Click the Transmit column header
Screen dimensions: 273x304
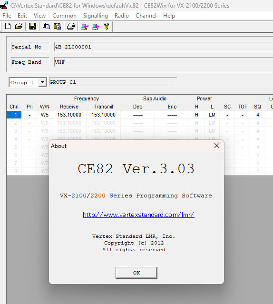(104, 107)
